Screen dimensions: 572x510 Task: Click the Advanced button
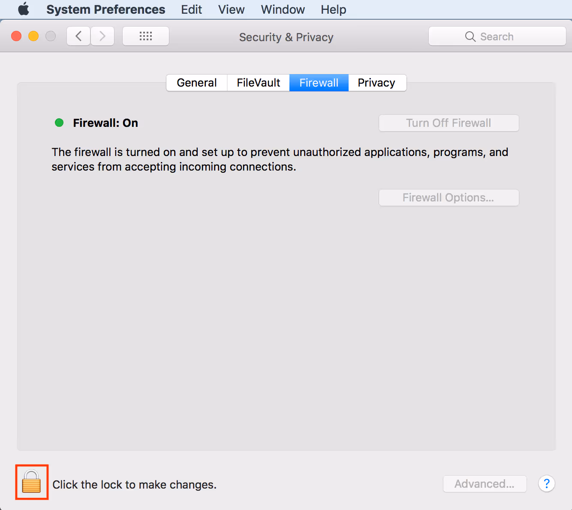(485, 484)
